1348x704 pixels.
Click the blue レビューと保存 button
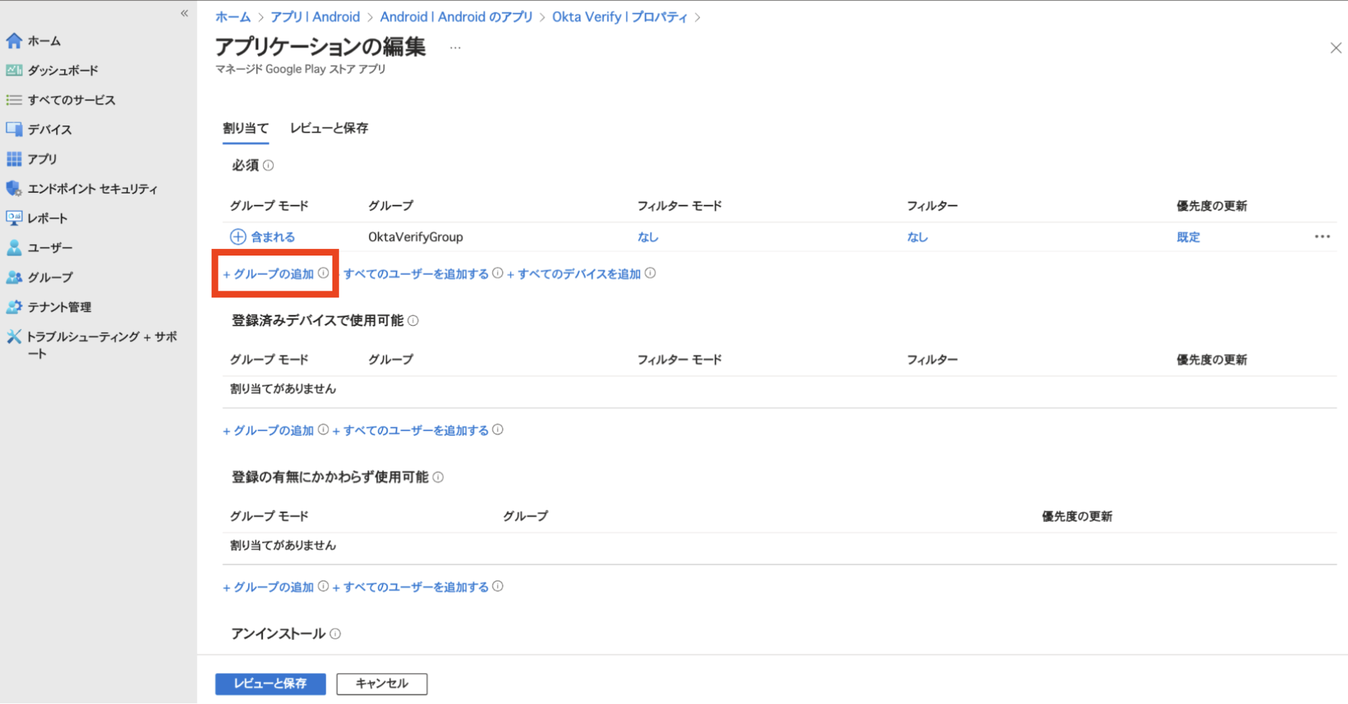[270, 683]
